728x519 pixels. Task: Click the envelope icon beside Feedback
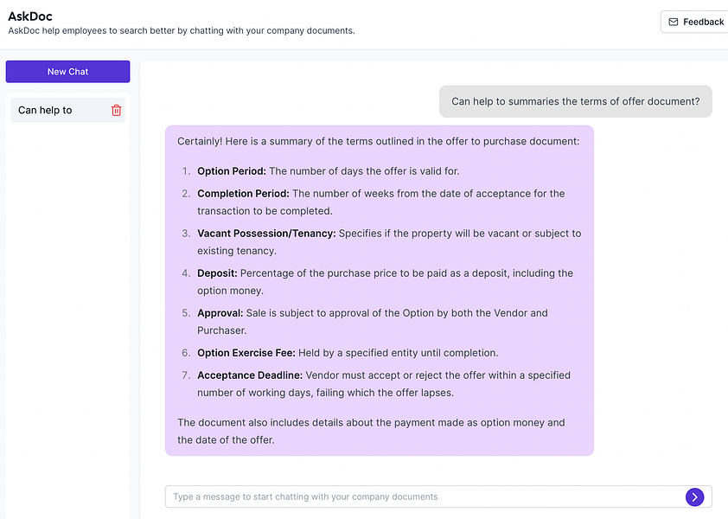click(674, 22)
